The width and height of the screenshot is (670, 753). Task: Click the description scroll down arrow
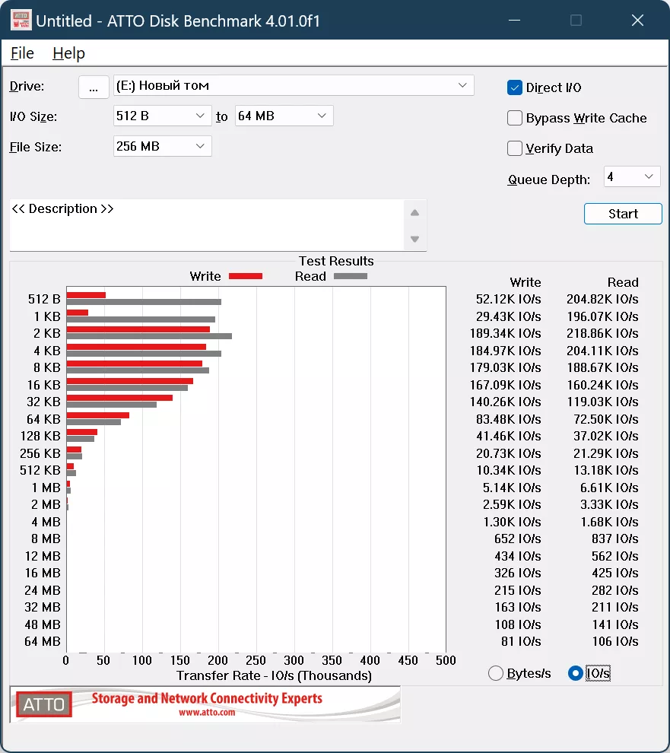click(x=415, y=239)
